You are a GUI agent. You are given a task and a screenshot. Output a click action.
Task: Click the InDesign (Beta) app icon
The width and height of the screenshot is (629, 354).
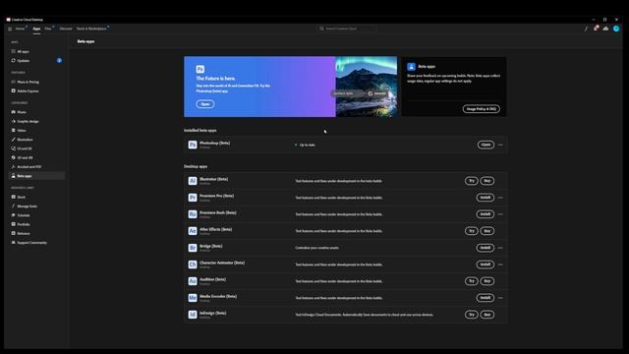(x=193, y=315)
